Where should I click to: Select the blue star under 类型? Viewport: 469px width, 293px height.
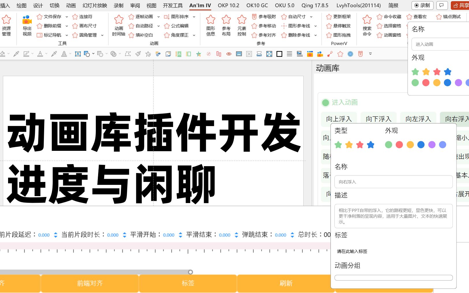pyautogui.click(x=371, y=145)
